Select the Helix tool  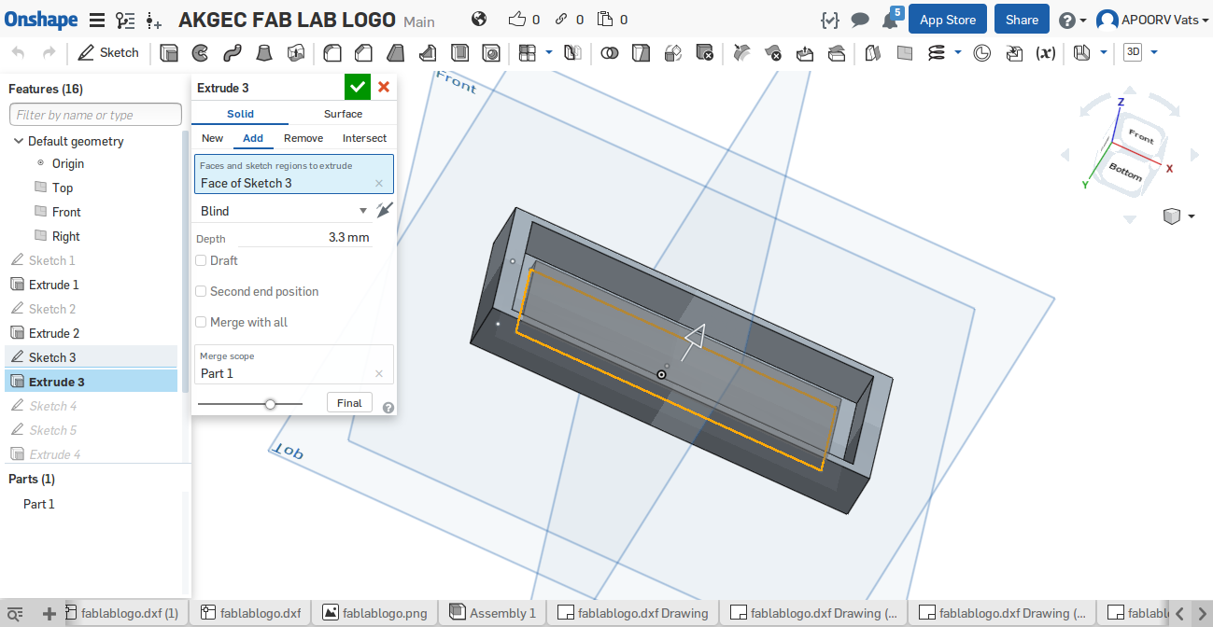[937, 53]
